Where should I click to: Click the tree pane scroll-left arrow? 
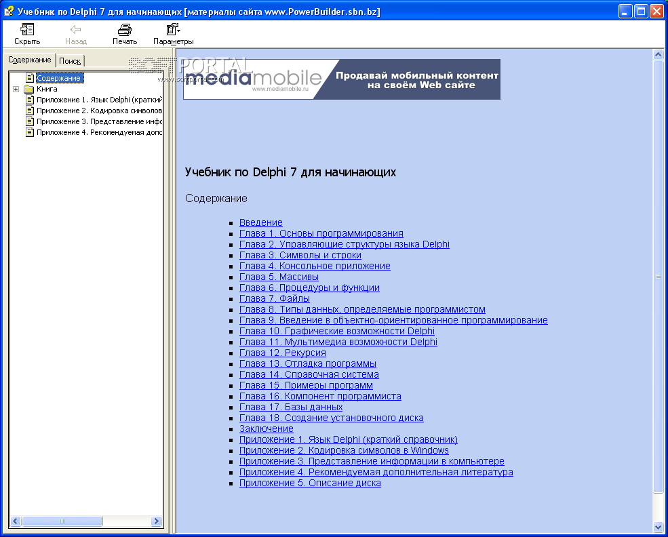pyautogui.click(x=16, y=521)
